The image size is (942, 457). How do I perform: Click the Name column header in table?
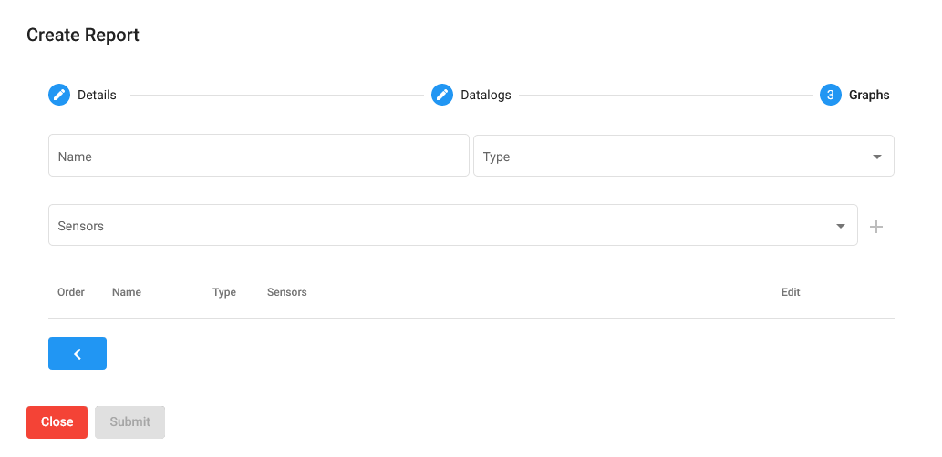pos(127,292)
